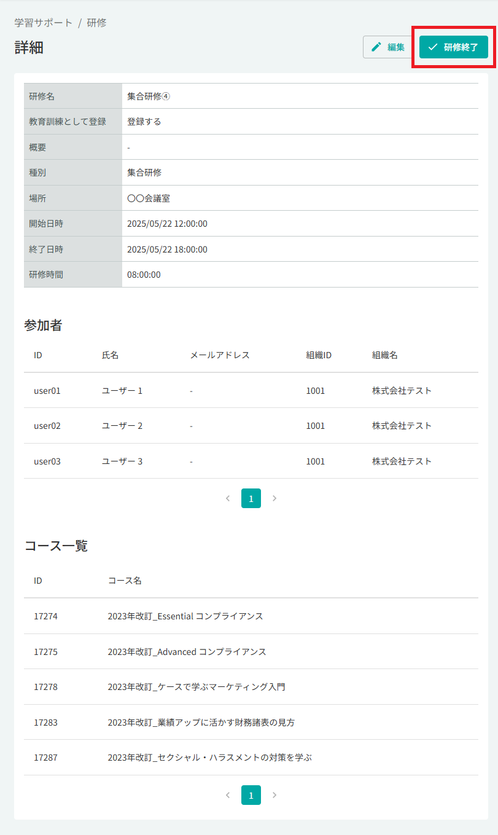Click the 研修時間 label cell
Image resolution: width=498 pixels, height=835 pixels.
(73, 275)
